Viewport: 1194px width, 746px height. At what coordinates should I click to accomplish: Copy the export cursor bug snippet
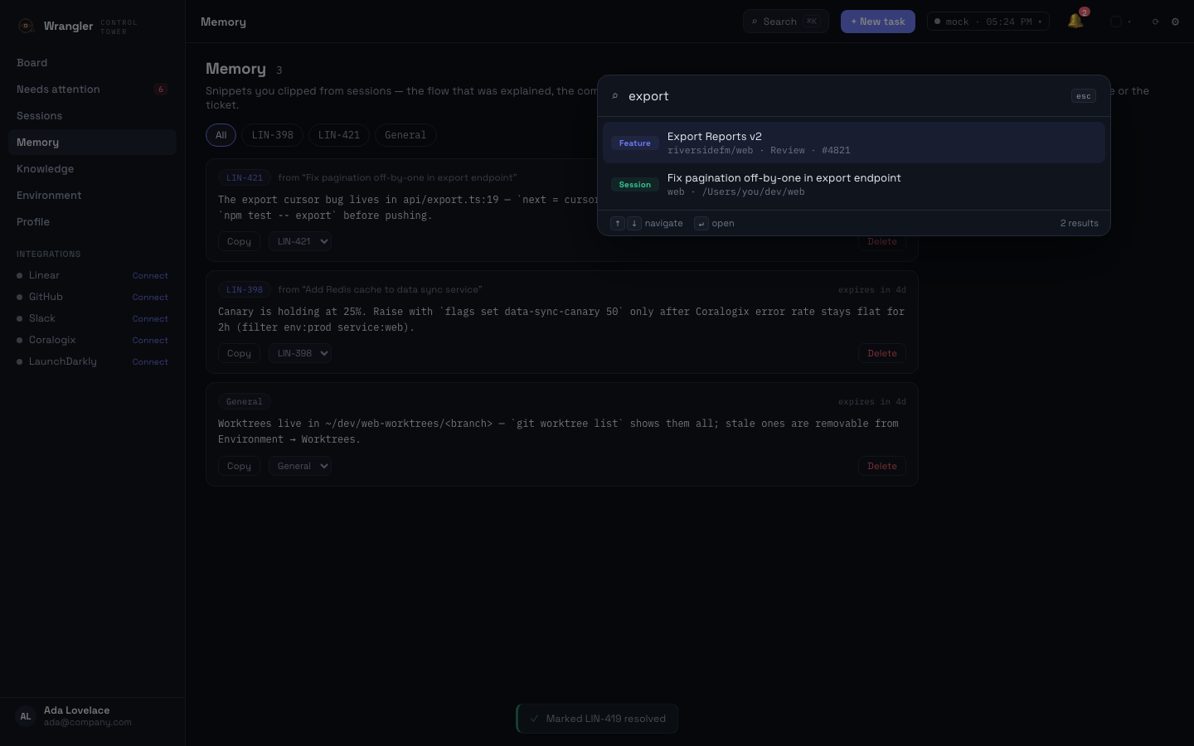pyautogui.click(x=239, y=241)
